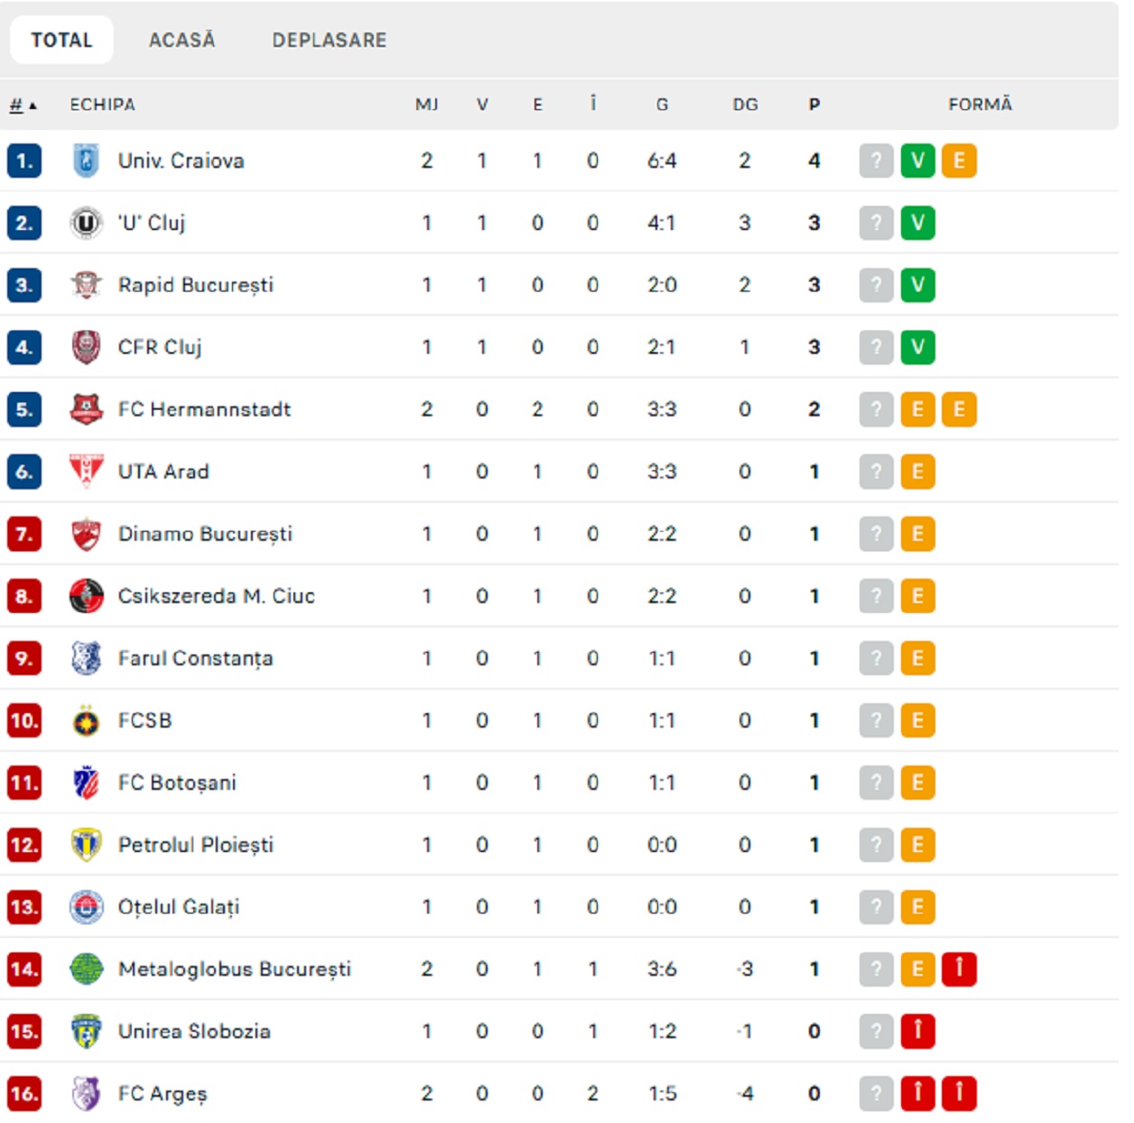This screenshot has width=1134, height=1123.
Task: Open the CFR Cluj team link
Action: (160, 348)
